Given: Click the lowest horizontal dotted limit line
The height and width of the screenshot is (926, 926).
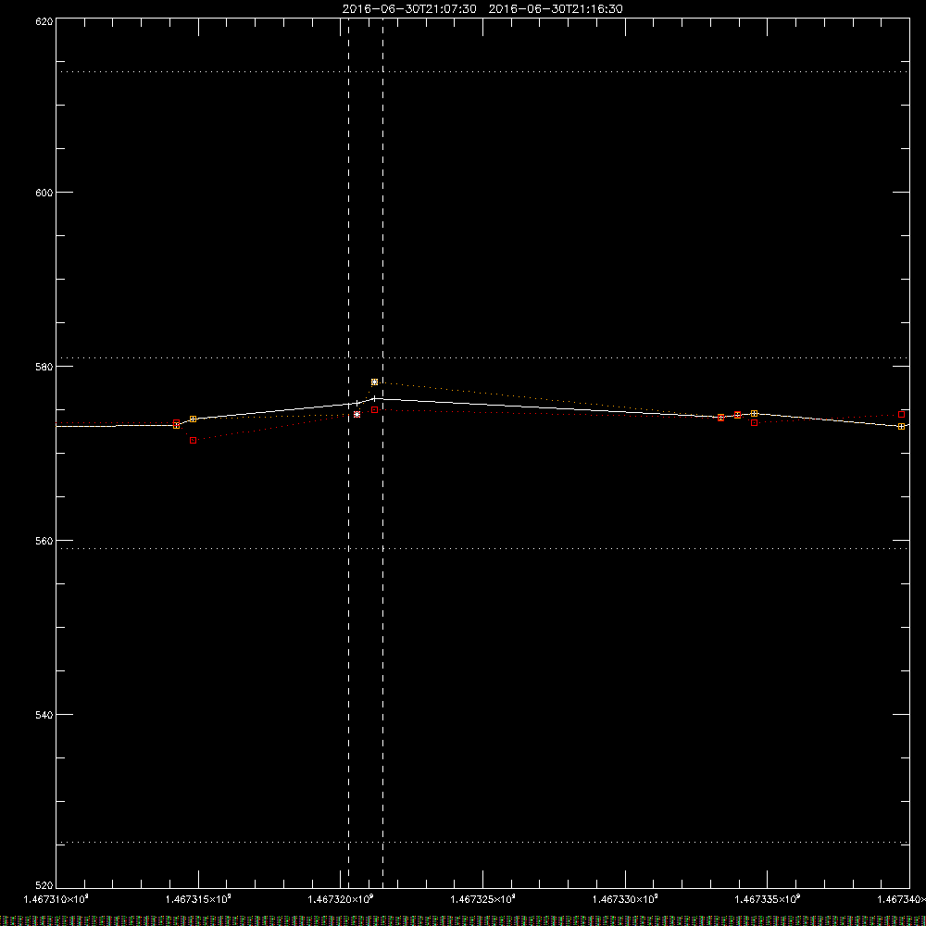Looking at the screenshot, I should [482, 842].
